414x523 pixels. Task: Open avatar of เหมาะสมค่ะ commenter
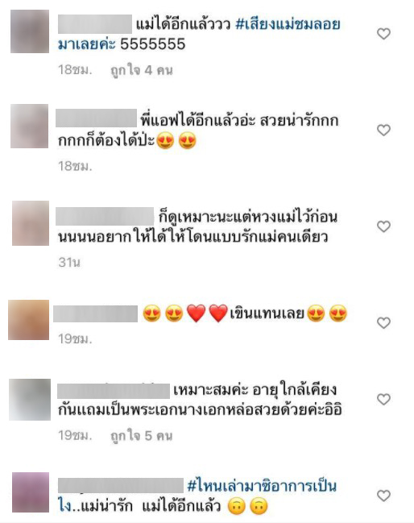click(x=30, y=400)
